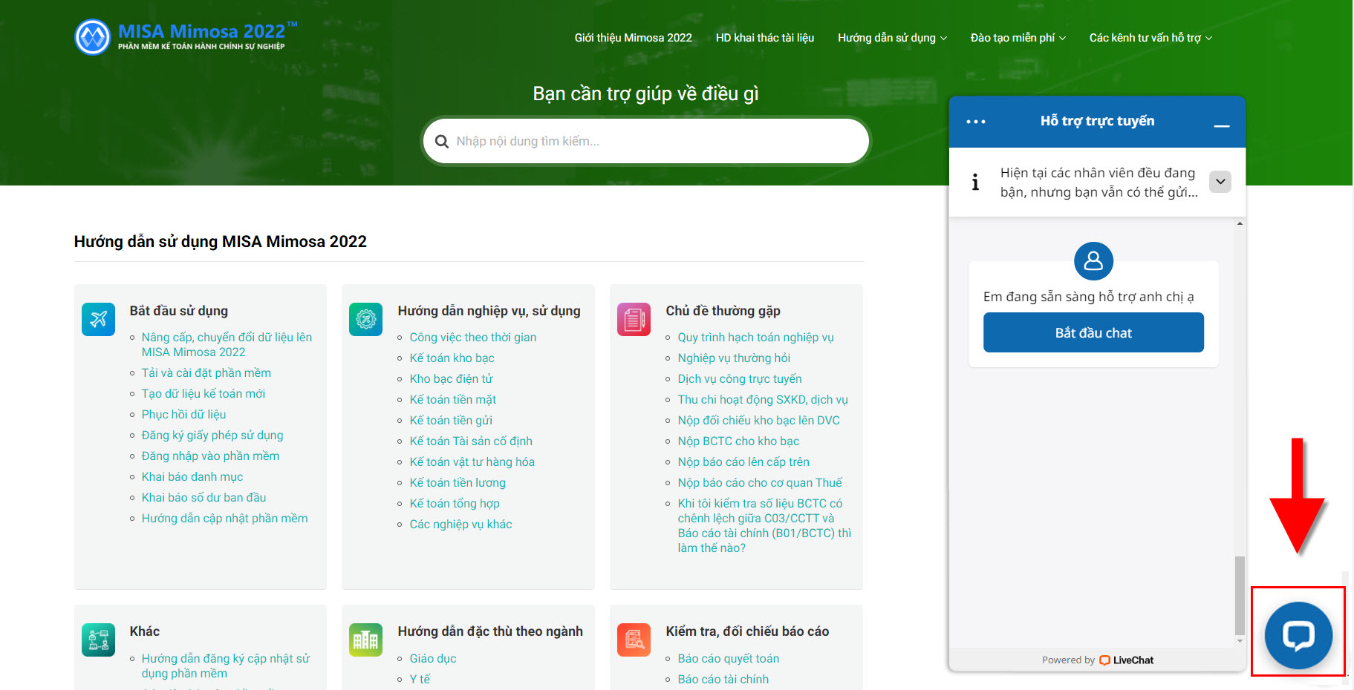The width and height of the screenshot is (1354, 690).
Task: Click the chat info 'i' icon
Action: click(975, 183)
